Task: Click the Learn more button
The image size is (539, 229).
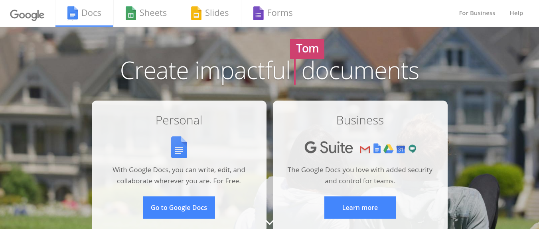Action: (x=360, y=208)
